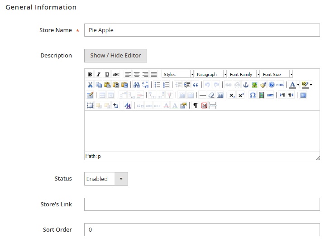Open the Paragraph format dropdown
330x243 pixels.
[211, 74]
